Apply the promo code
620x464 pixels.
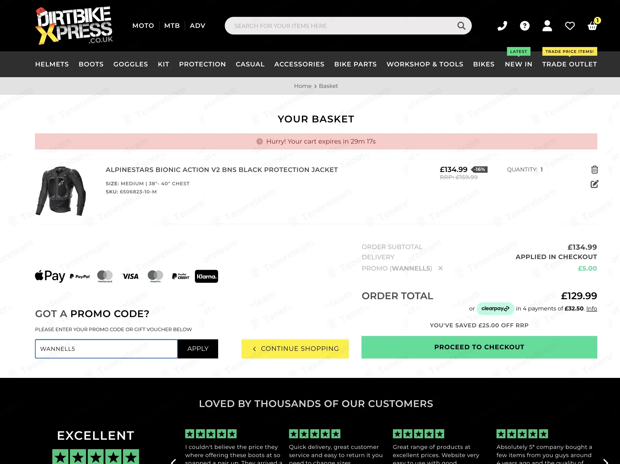tap(198, 349)
